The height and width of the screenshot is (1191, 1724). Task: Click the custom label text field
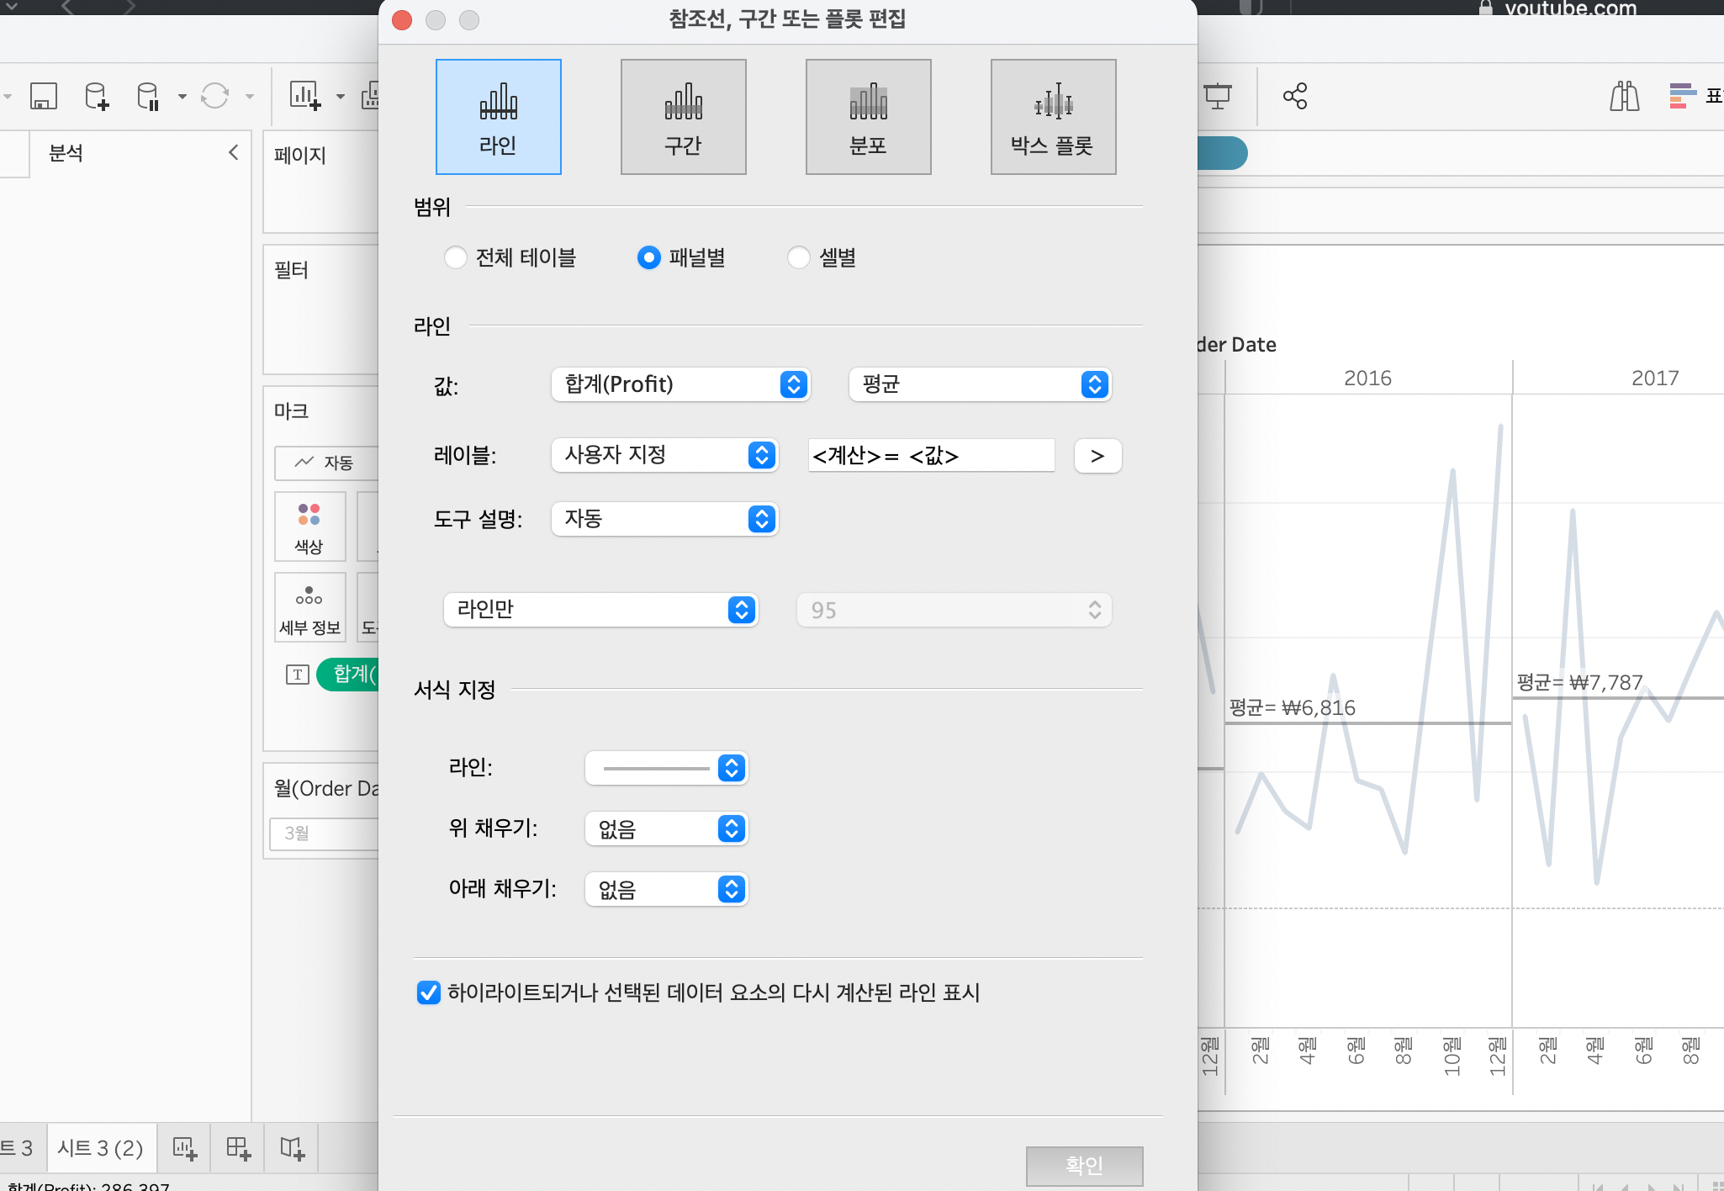[x=930, y=456]
